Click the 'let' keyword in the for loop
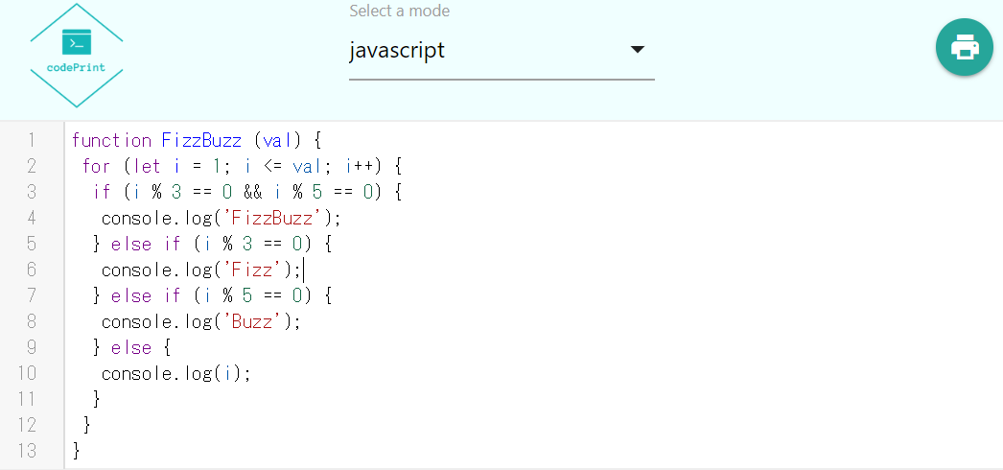The image size is (1003, 470). [149, 166]
